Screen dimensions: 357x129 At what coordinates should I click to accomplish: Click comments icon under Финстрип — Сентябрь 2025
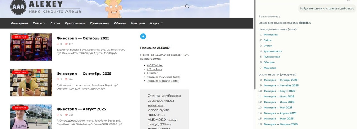point(58,79)
